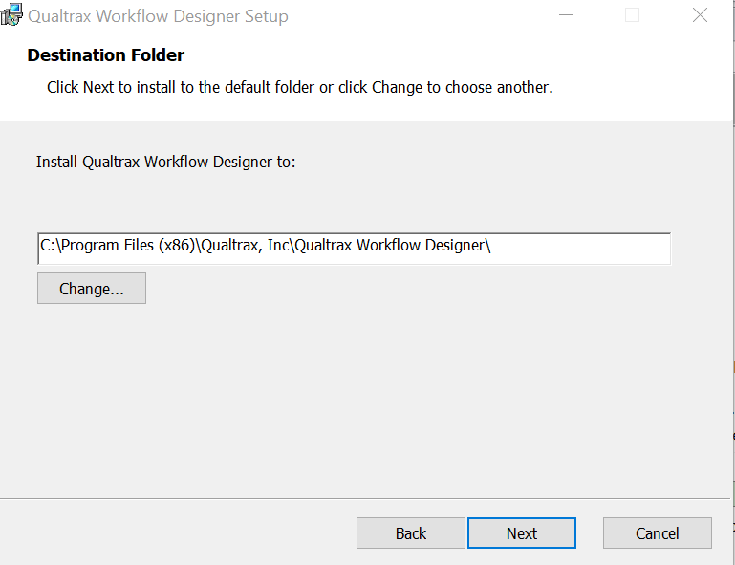Viewport: 735px width, 565px height.
Task: Click the 'C:\' drive prefix in path field
Action: 51,246
